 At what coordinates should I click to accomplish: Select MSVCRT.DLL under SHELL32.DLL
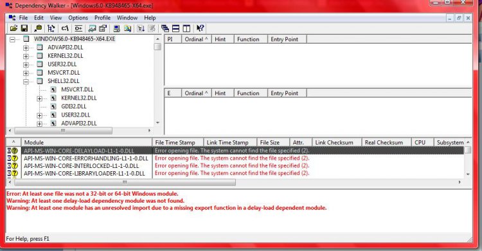pyautogui.click(x=77, y=89)
